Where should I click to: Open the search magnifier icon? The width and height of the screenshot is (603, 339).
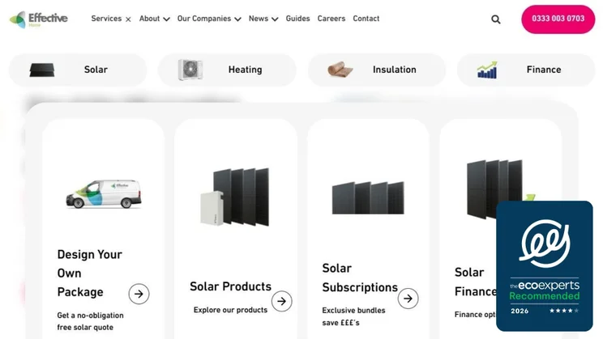[496, 19]
